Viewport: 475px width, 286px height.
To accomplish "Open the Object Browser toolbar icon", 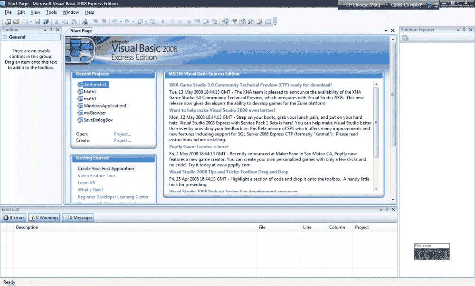I will click(x=242, y=21).
